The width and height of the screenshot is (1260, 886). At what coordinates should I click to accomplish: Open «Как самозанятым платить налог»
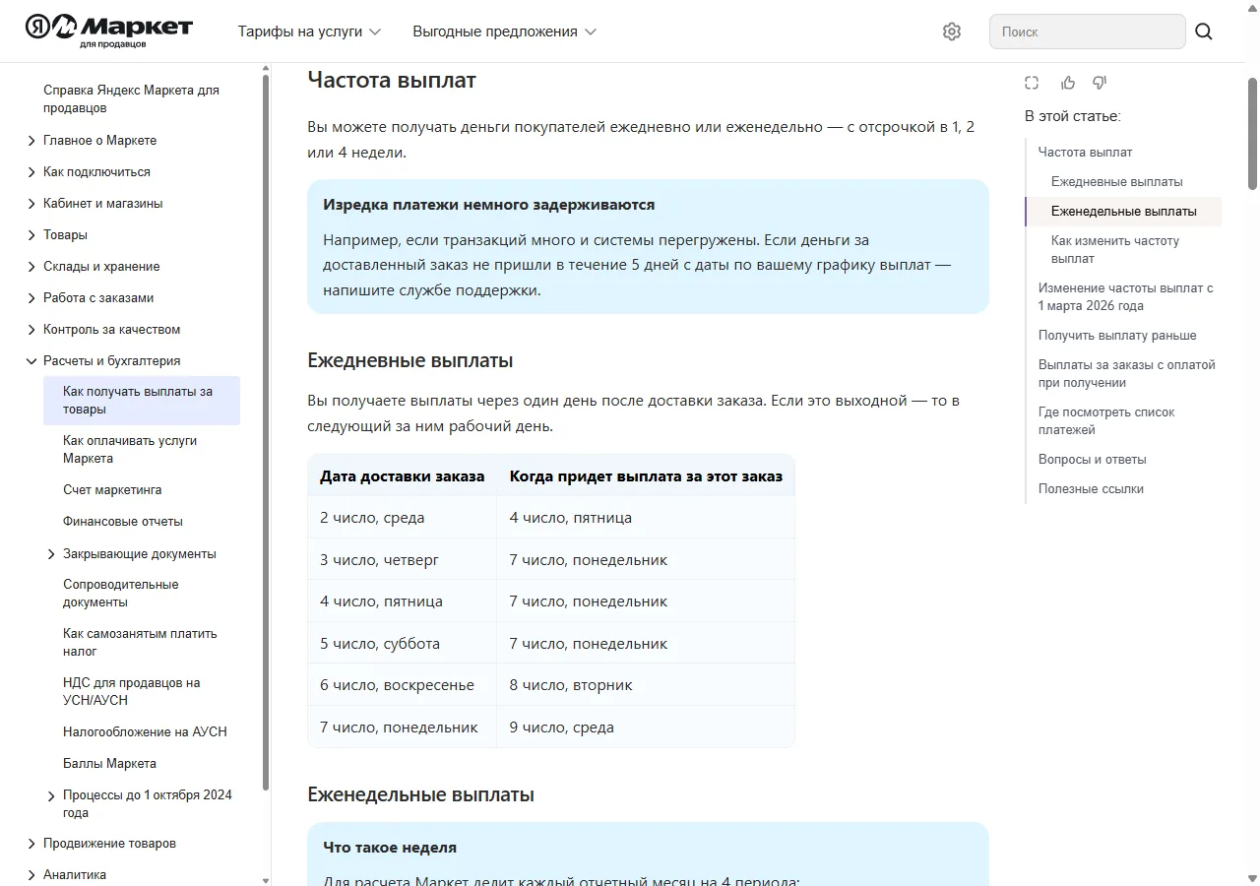pos(140,643)
